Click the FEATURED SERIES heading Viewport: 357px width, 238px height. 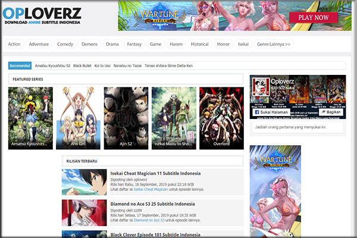[28, 79]
